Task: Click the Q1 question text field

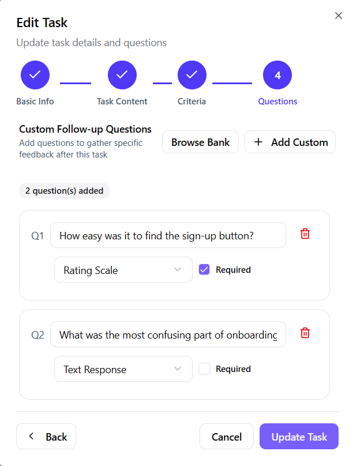Action: pos(168,235)
